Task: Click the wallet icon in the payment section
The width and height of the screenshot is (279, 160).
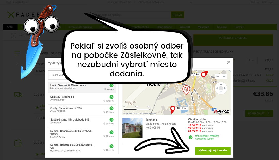Action: (18, 143)
